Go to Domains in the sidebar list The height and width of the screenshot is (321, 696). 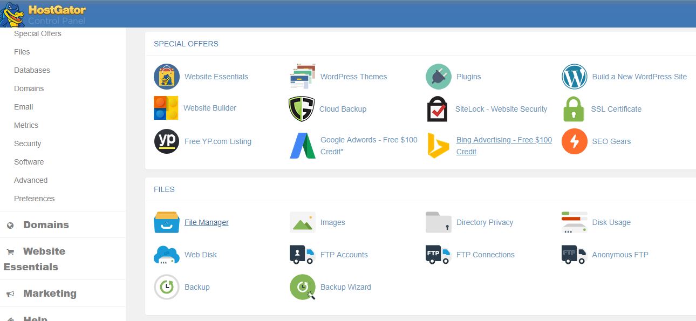click(x=29, y=88)
